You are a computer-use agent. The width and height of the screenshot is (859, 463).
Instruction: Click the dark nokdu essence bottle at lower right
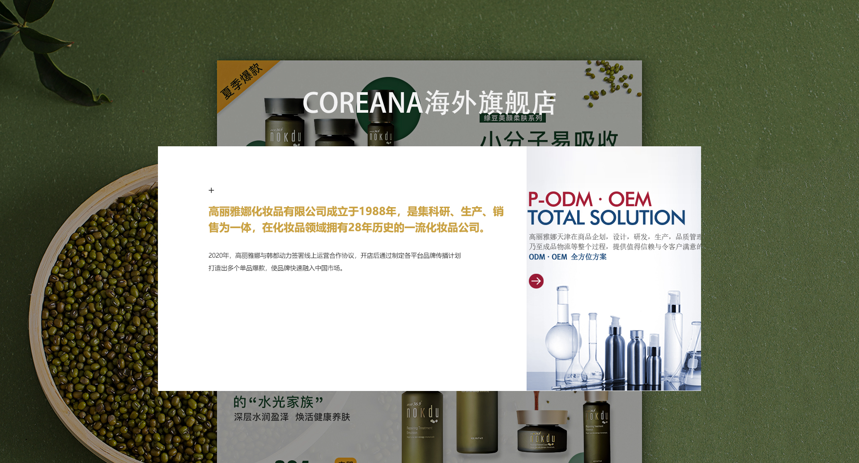pos(597,427)
